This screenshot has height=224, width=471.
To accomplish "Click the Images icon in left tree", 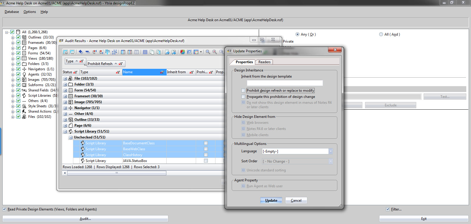I will (x=24, y=80).
